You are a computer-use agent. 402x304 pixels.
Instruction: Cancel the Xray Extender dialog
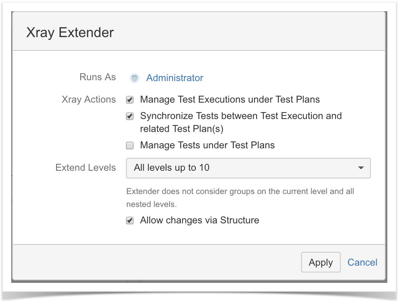362,262
